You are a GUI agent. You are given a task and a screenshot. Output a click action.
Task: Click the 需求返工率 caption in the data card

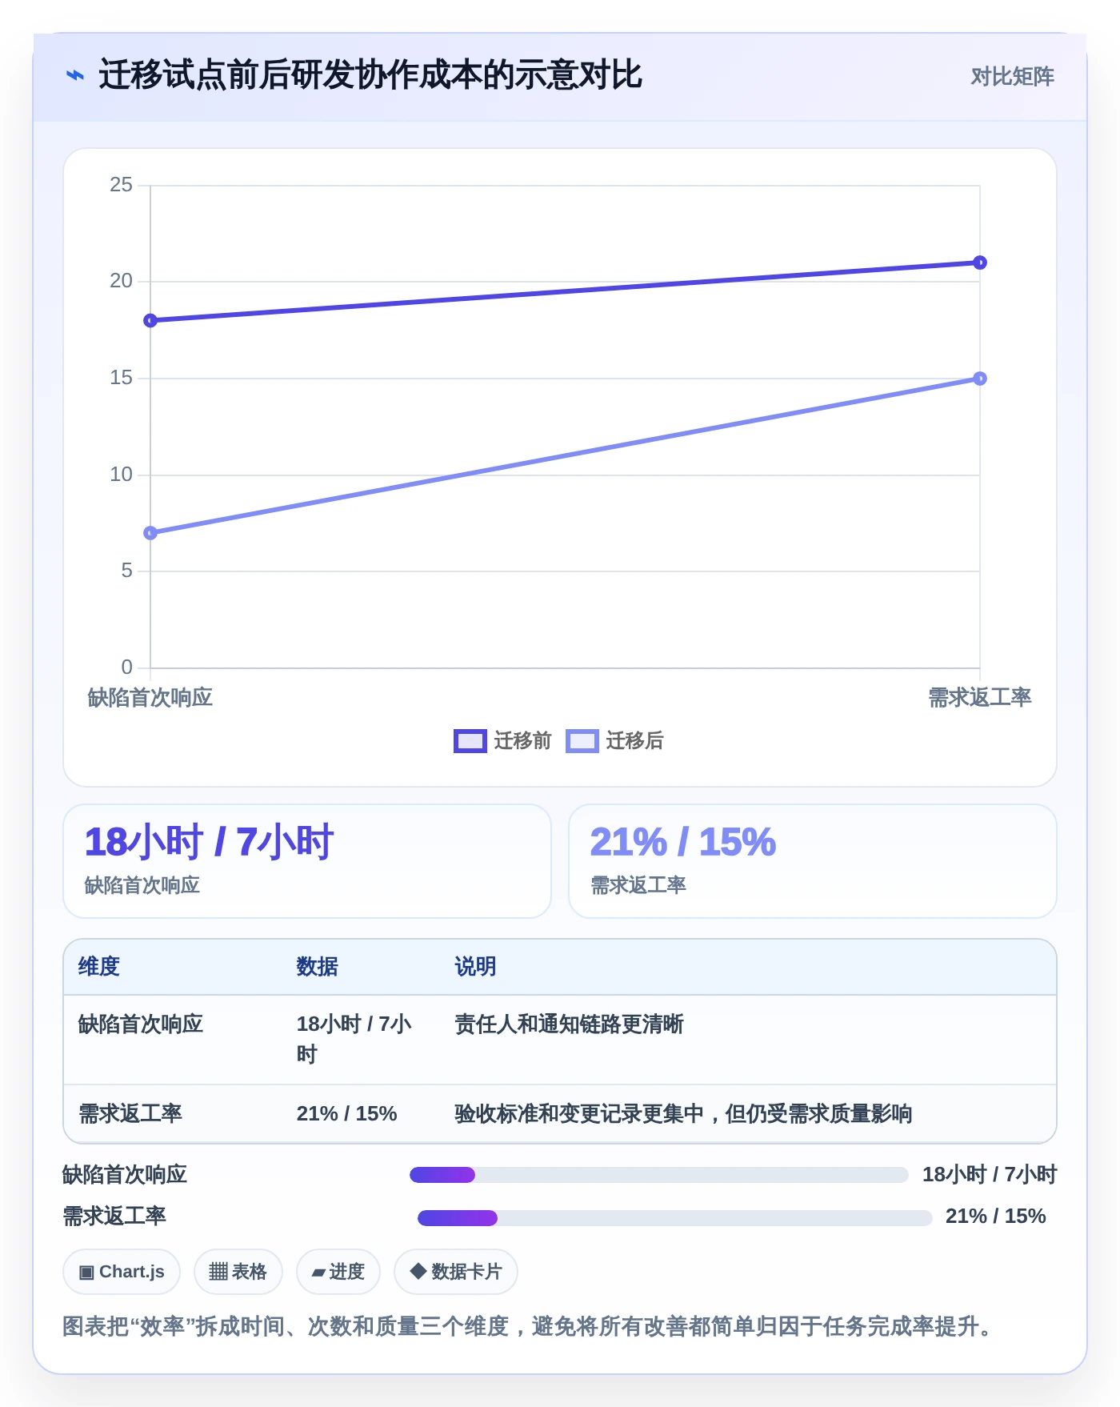pyautogui.click(x=638, y=885)
